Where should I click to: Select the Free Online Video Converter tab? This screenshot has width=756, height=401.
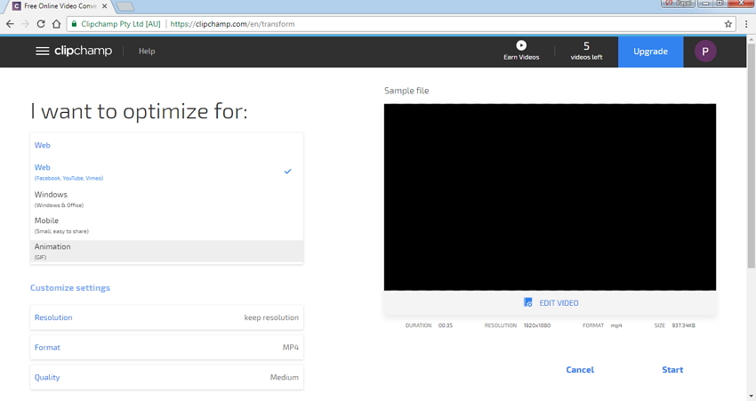pyautogui.click(x=60, y=6)
